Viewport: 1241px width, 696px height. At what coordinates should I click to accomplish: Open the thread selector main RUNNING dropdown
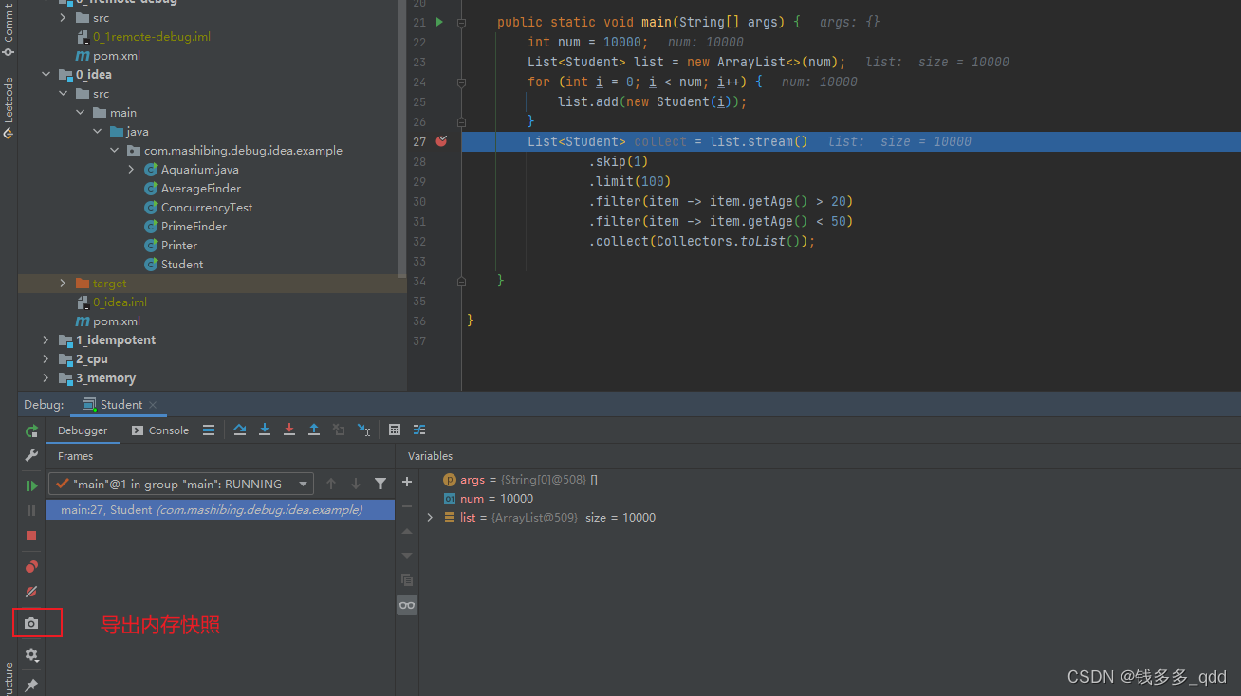(x=180, y=484)
